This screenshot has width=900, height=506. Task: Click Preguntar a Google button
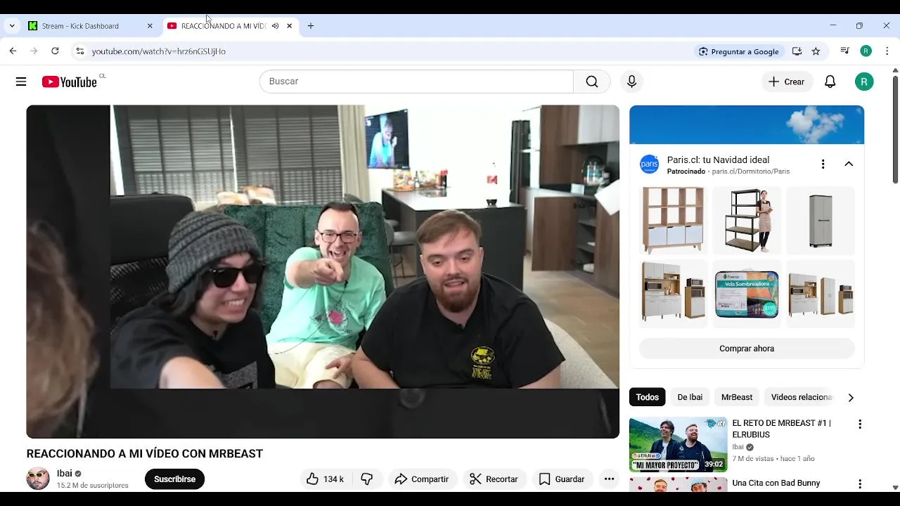[x=738, y=51]
